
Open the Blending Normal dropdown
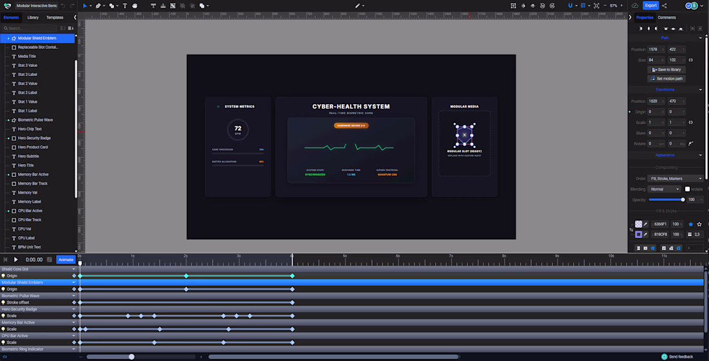point(664,189)
